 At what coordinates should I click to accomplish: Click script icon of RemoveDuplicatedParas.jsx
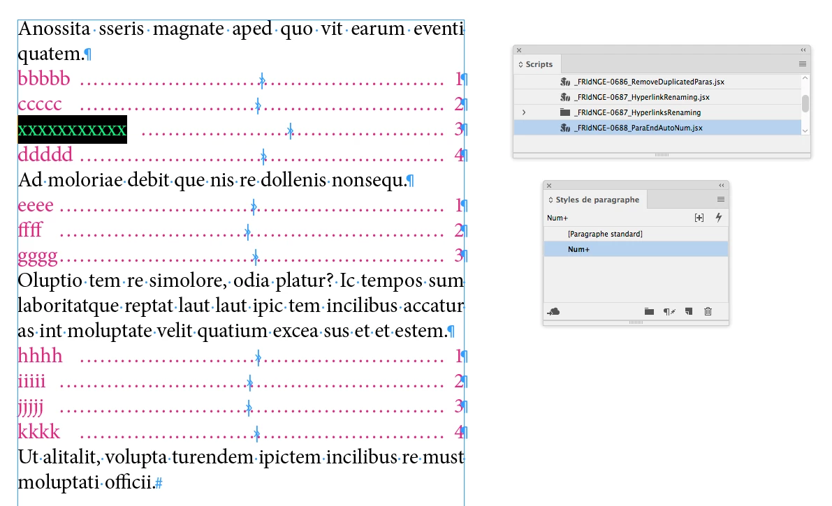565,82
